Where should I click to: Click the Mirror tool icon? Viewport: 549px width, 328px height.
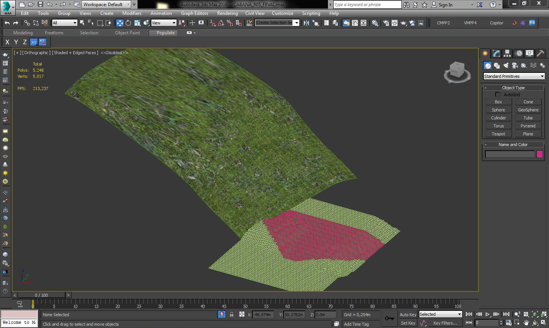[x=306, y=23]
